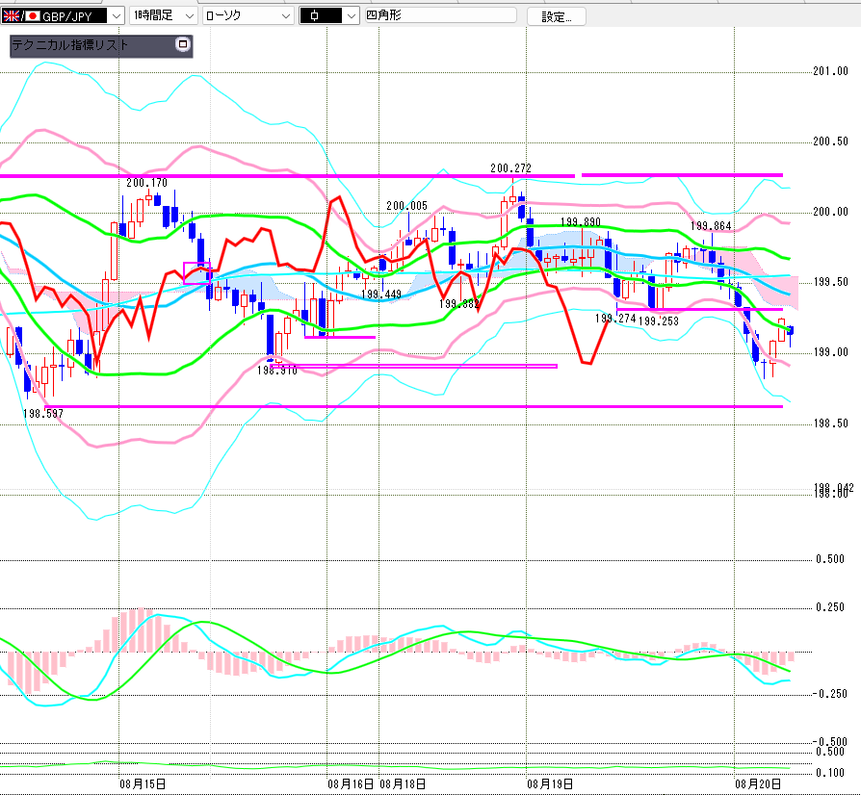
Task: Click the 四角形 drawing shape field
Action: 440,15
